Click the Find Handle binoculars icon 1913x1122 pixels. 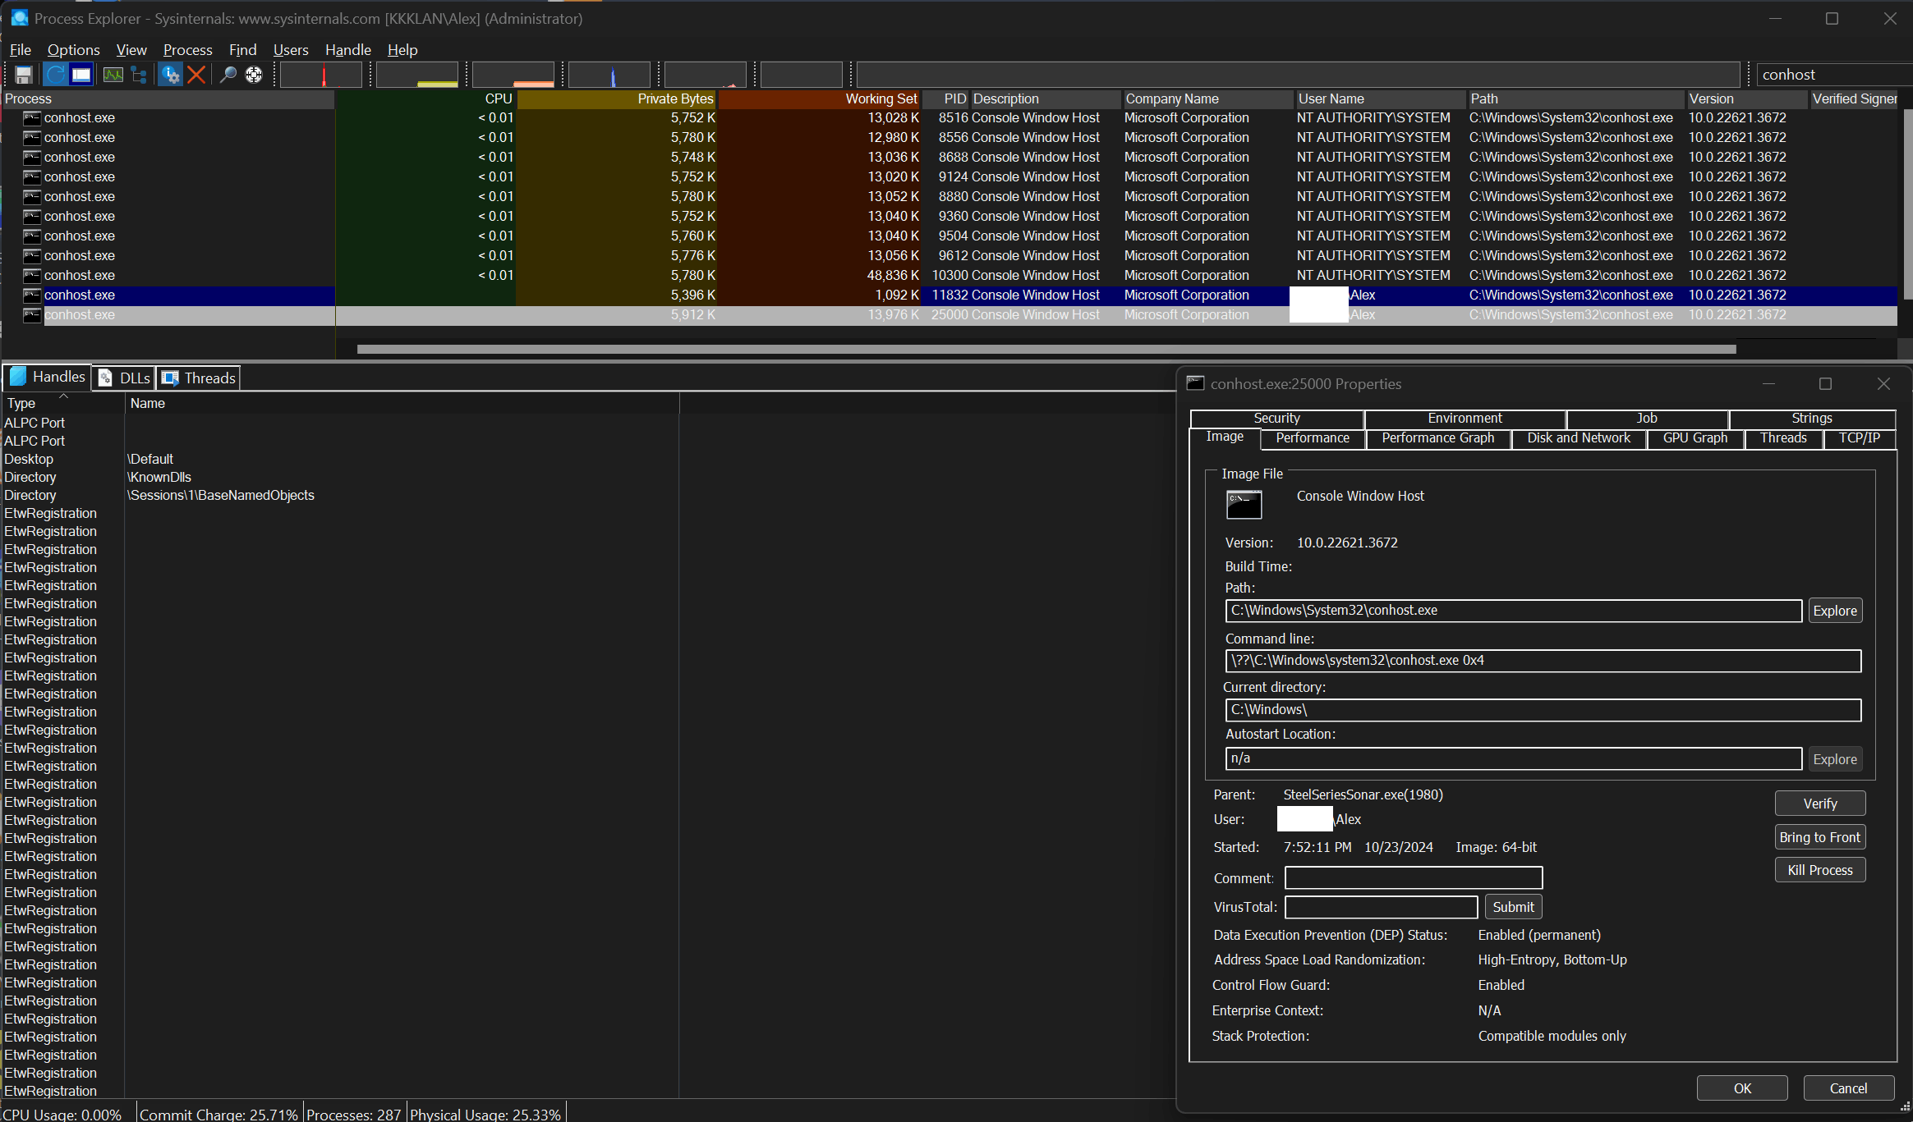pos(228,75)
